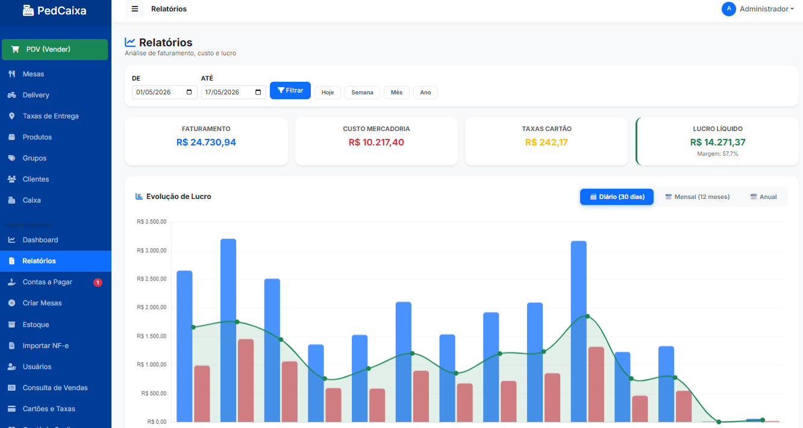
Task: Click the Delivery motorcycle icon
Action: point(11,95)
